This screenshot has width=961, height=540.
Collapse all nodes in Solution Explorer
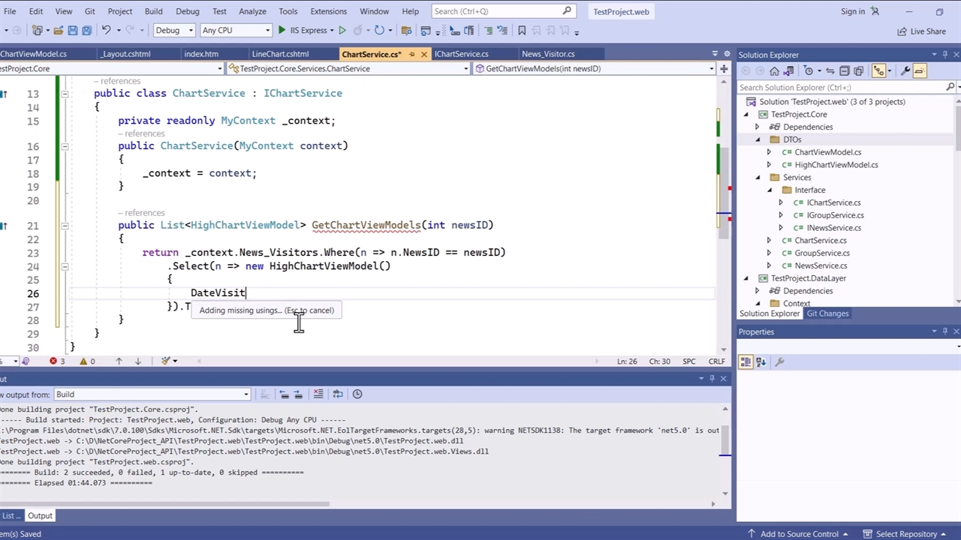coord(844,70)
